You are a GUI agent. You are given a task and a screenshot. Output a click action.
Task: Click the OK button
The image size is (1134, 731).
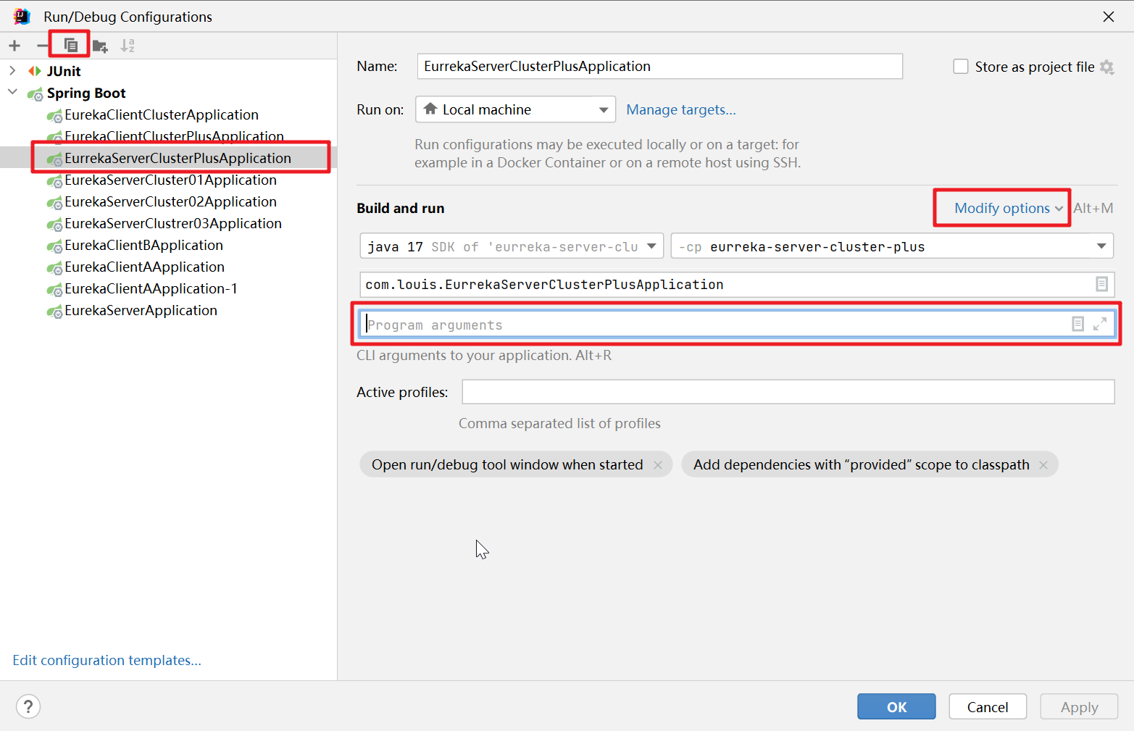(x=896, y=706)
